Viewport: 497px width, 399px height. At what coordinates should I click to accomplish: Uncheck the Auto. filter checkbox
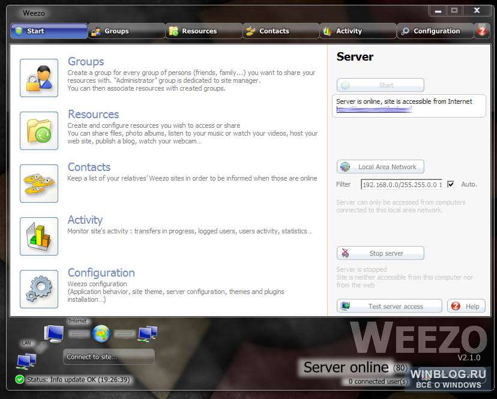point(450,184)
